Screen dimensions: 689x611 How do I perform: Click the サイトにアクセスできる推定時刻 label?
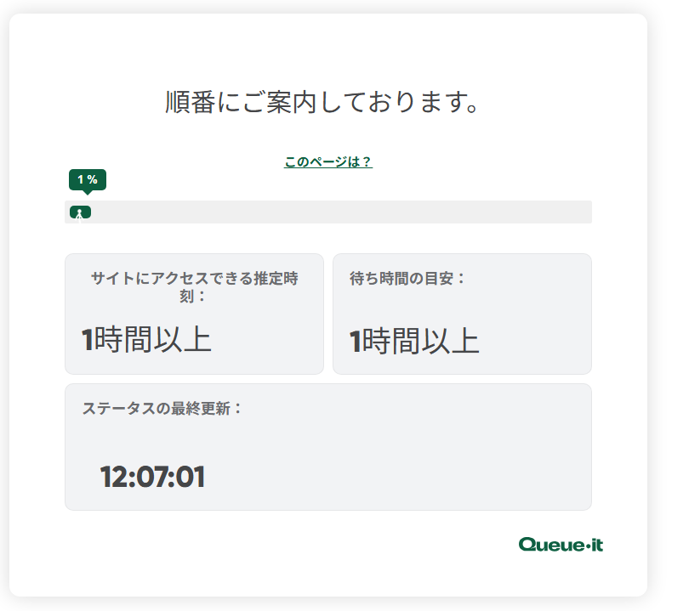click(x=194, y=286)
